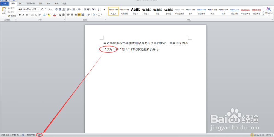Align text left
The image size is (274, 137).
(x=68, y=15)
